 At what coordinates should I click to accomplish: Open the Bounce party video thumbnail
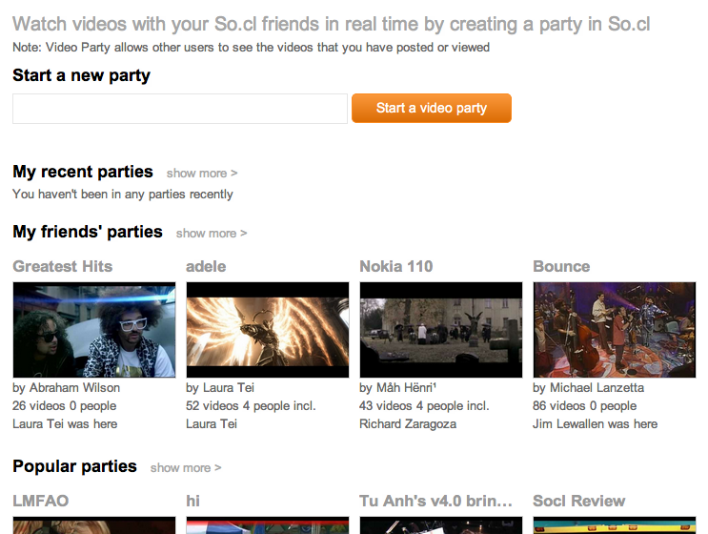pyautogui.click(x=615, y=330)
